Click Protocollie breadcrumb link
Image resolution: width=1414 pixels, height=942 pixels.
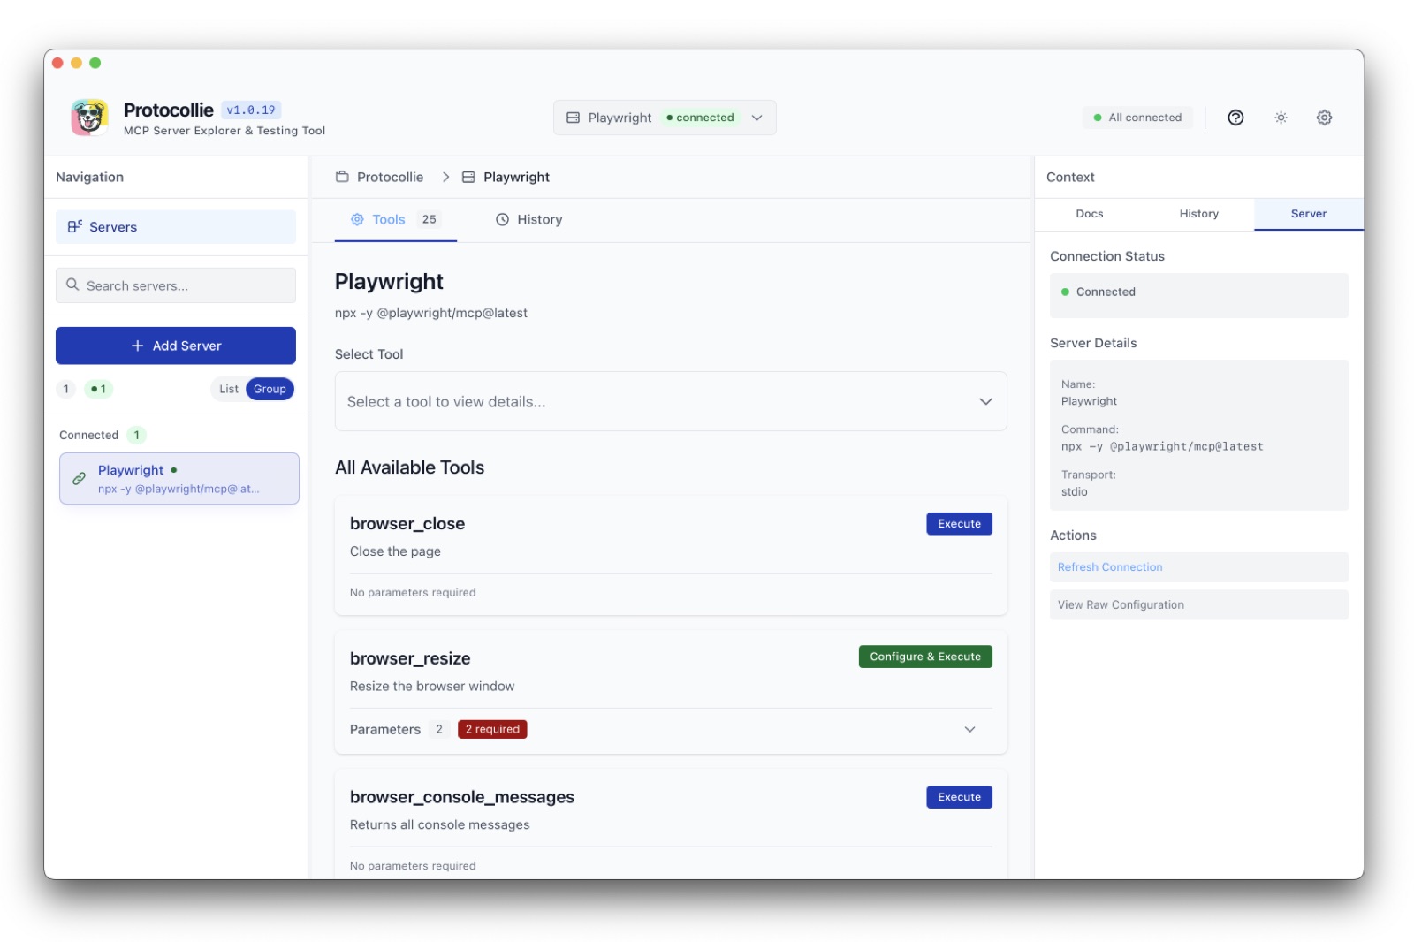[390, 177]
